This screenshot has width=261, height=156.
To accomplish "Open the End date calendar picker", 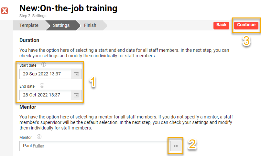I will [76, 95].
